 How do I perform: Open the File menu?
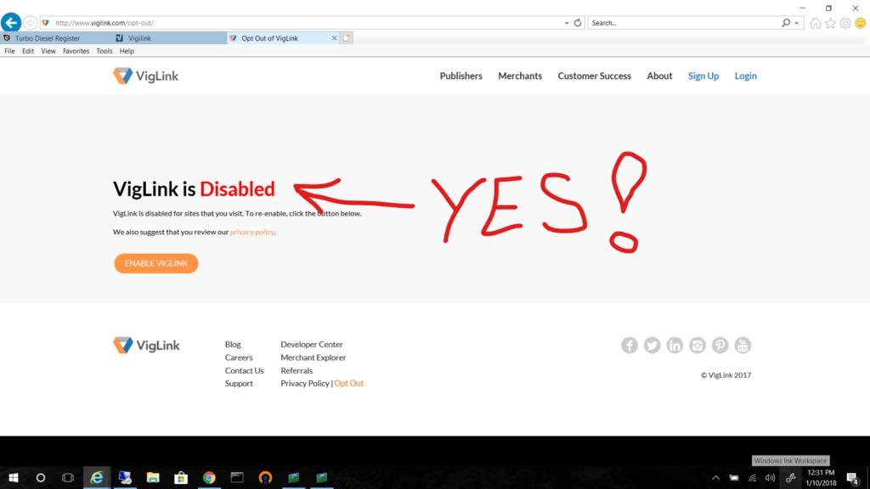coord(9,51)
